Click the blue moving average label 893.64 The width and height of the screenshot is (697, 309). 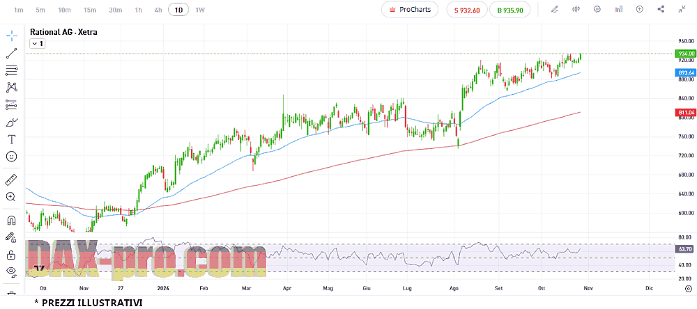pyautogui.click(x=687, y=72)
